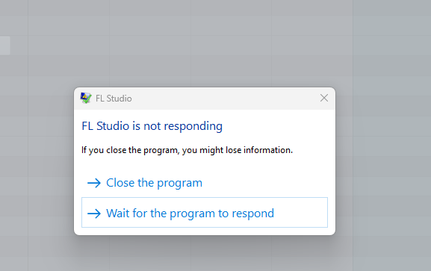Click the arrow icon beside Close the program
This screenshot has width=431, height=271.
pyautogui.click(x=94, y=183)
